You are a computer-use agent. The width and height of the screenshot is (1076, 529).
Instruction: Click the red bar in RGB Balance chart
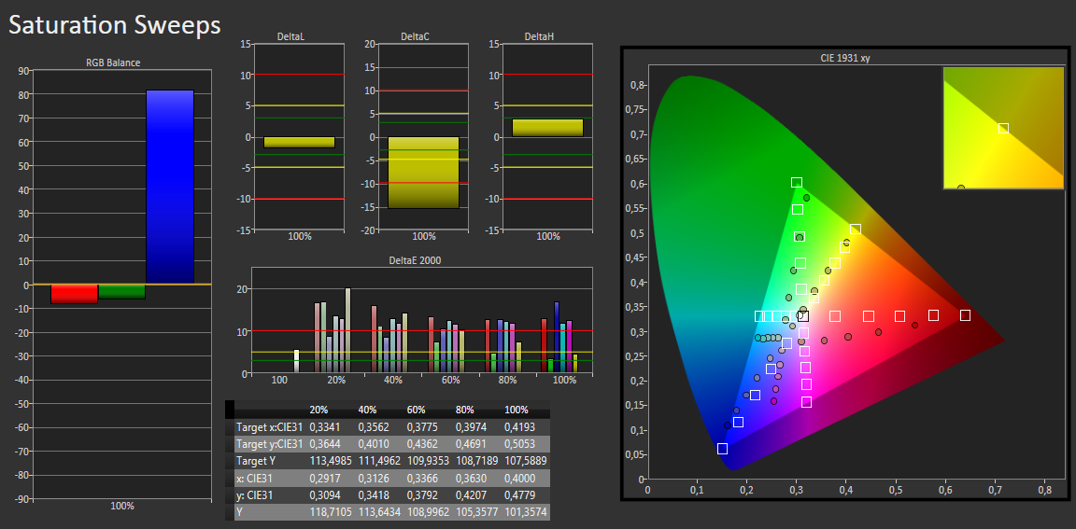(x=75, y=294)
